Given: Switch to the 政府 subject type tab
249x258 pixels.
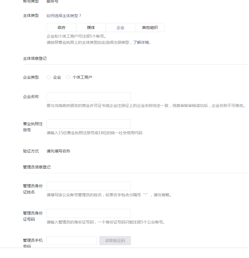Looking at the screenshot, I should coord(61,27).
